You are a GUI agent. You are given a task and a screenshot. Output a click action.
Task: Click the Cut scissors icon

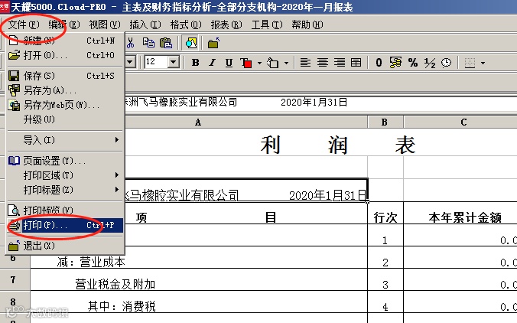130,43
